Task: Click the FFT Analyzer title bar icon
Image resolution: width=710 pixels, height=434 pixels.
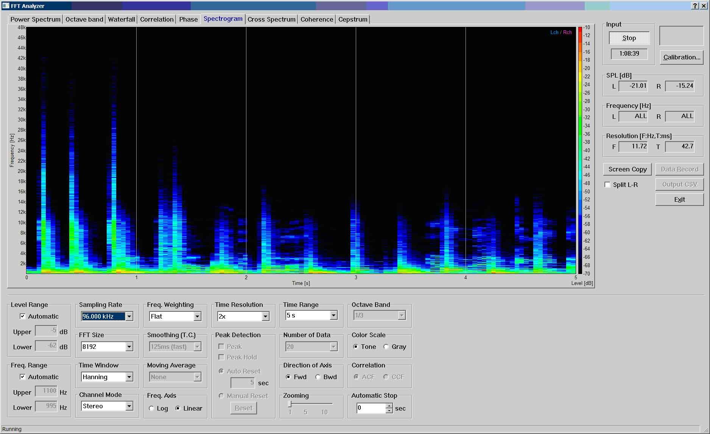Action: click(5, 6)
